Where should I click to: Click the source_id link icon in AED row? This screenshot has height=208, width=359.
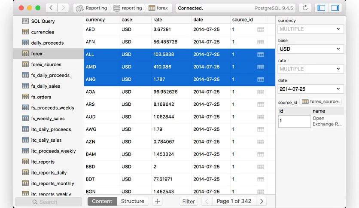261,30
